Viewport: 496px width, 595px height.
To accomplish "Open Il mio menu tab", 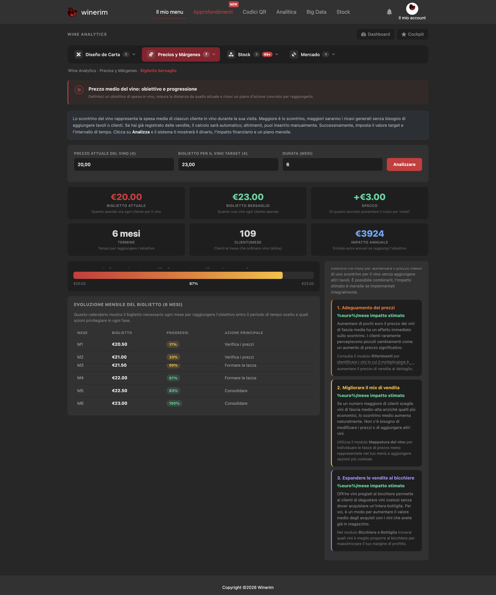I will [x=170, y=12].
